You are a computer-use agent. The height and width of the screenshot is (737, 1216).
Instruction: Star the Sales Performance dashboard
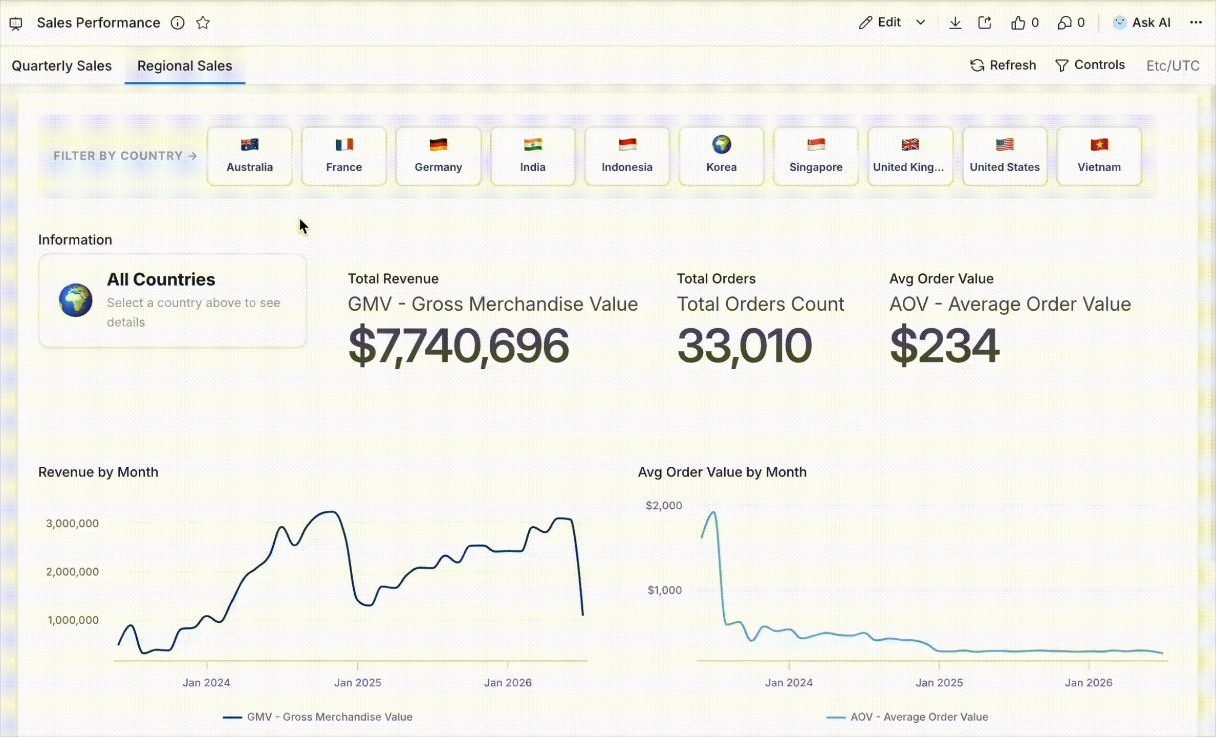click(x=203, y=23)
